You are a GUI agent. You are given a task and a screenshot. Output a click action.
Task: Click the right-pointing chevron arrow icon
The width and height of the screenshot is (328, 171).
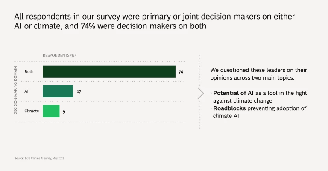pyautogui.click(x=201, y=93)
